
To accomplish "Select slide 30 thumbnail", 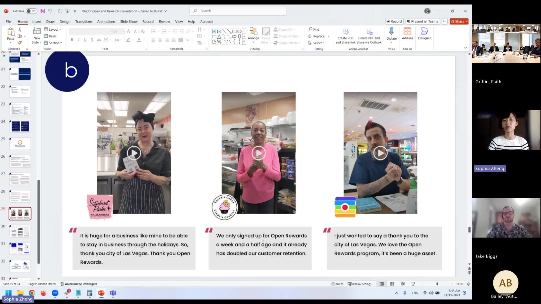I will coord(20,231).
